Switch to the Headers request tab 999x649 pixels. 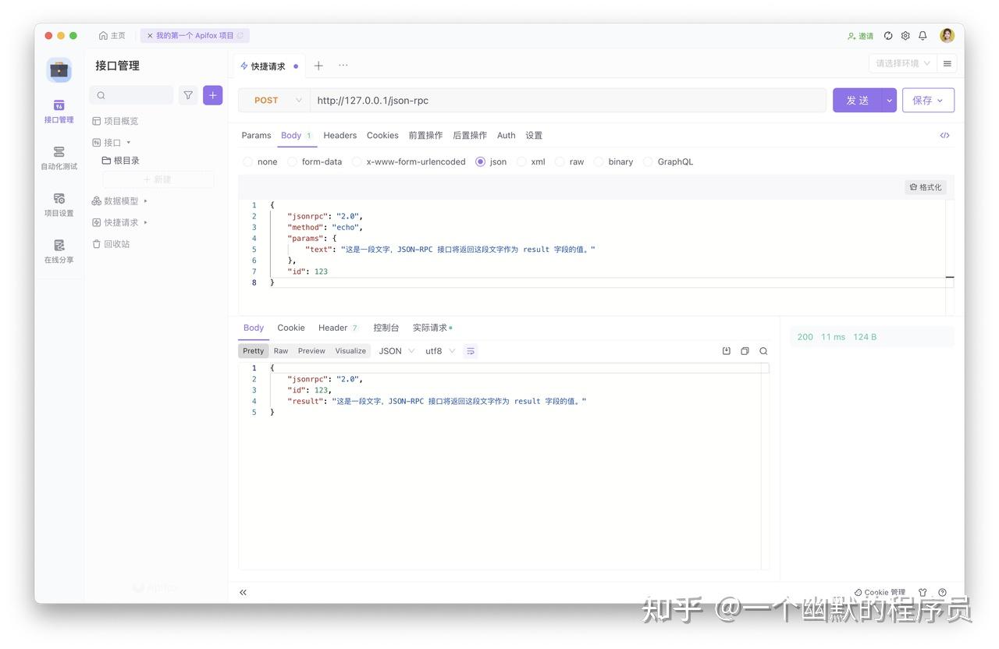(340, 135)
